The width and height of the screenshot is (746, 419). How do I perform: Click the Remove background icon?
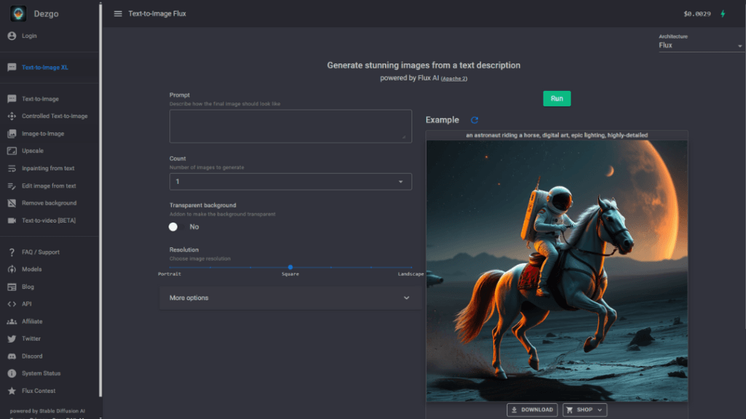(12, 203)
